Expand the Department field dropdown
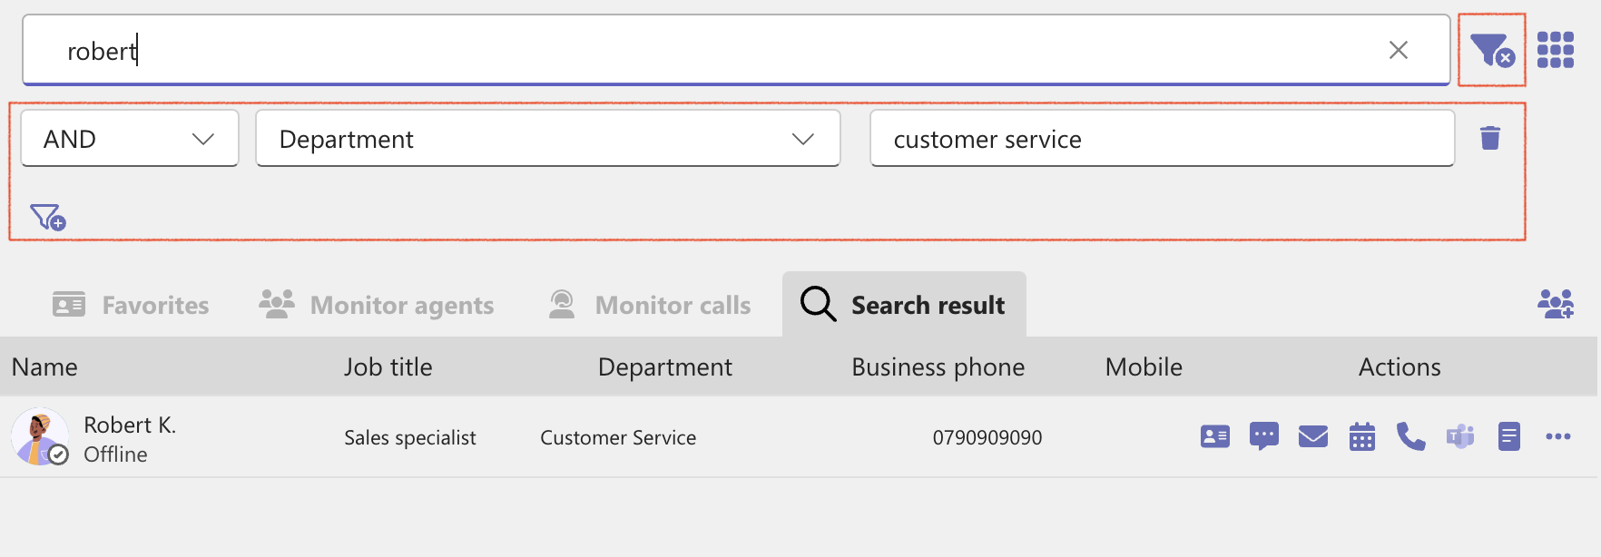Viewport: 1601px width, 557px height. click(x=548, y=139)
